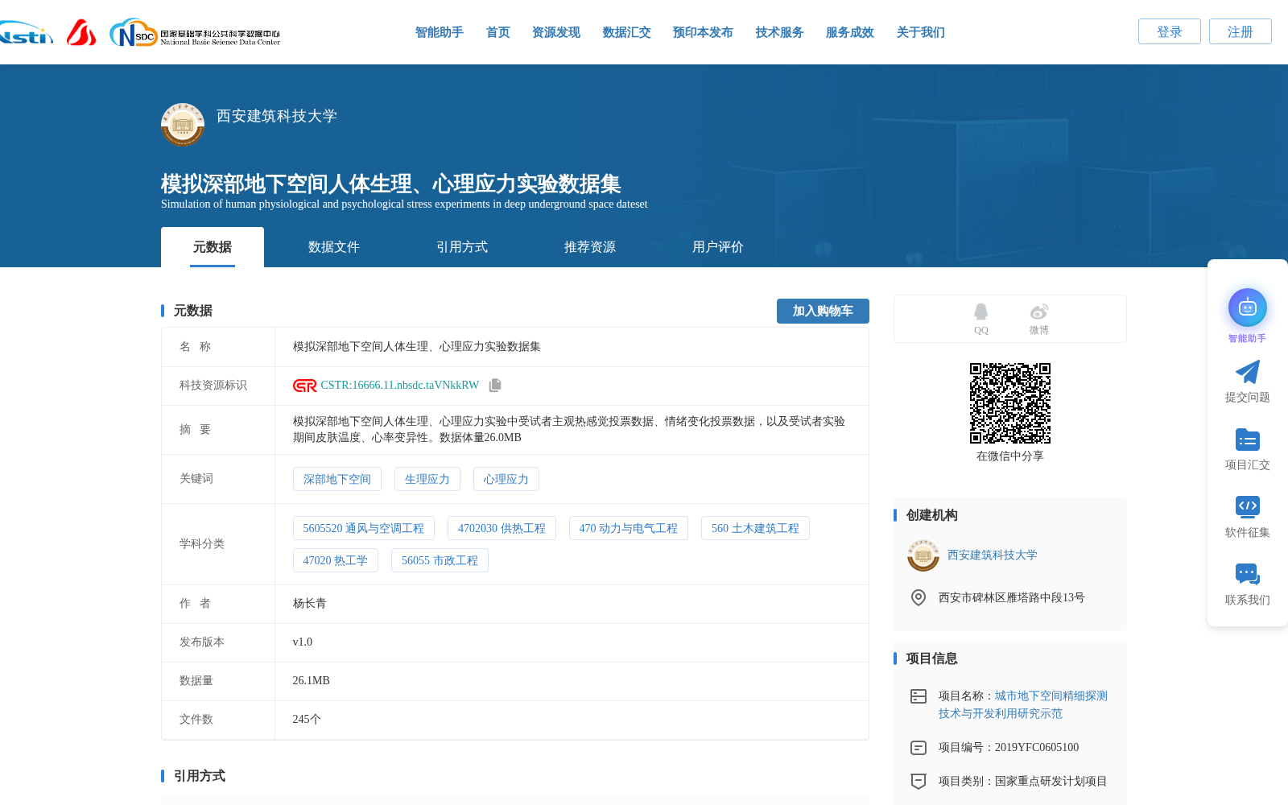
Task: Open the CSTR:16666.11.nbsdc.taVNkkRW link
Action: pos(400,386)
